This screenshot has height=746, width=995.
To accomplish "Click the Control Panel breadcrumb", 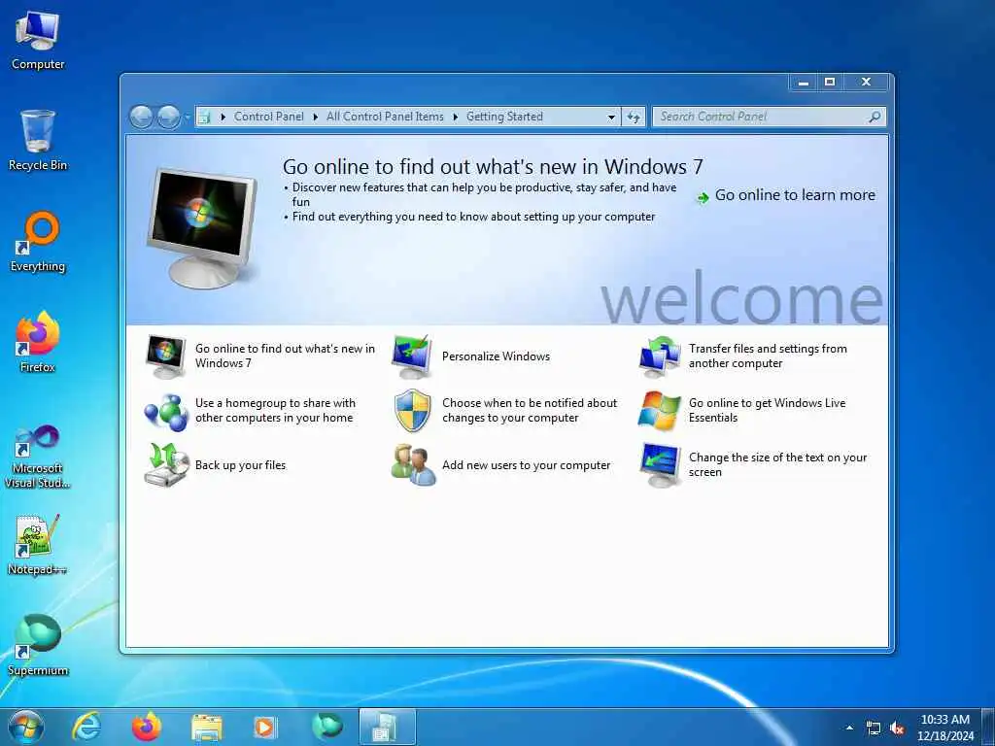I will tap(269, 117).
